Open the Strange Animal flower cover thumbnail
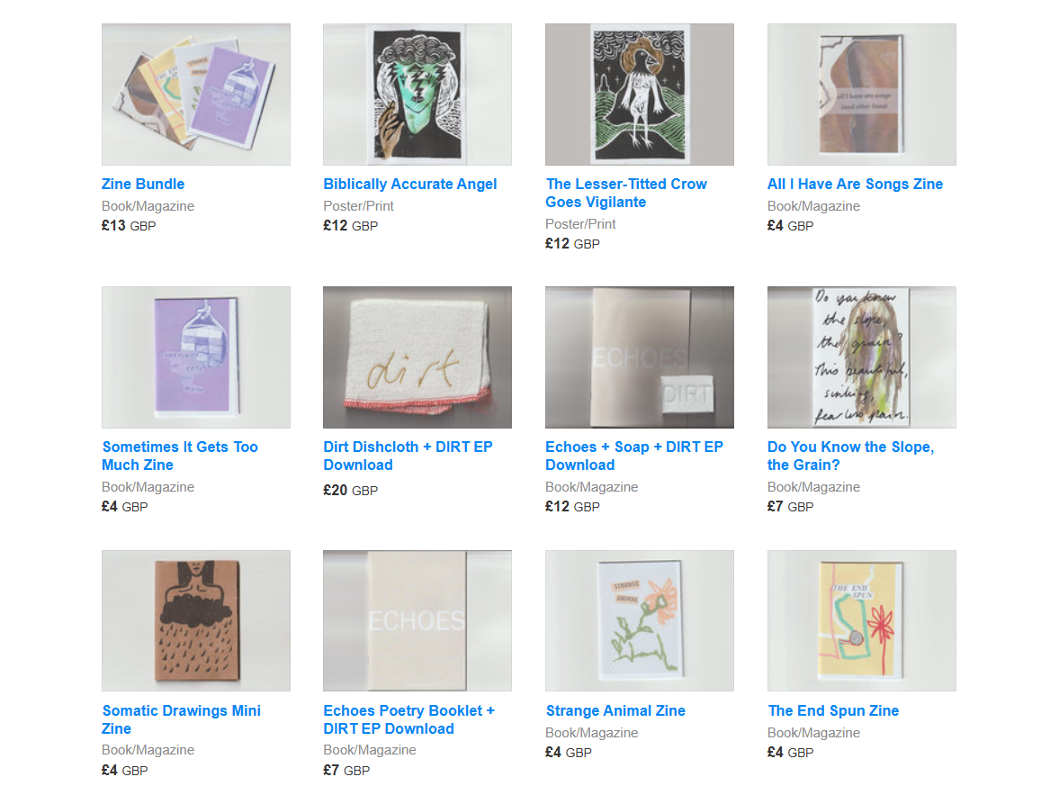Screen dimensions: 1059x795 click(x=640, y=620)
